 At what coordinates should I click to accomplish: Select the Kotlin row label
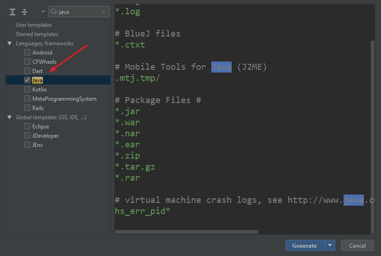pos(39,89)
